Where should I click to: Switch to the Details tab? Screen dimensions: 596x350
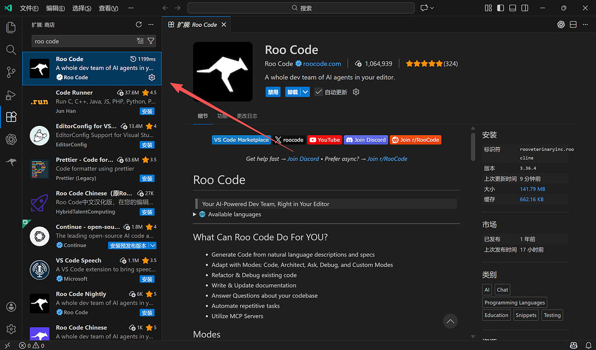[203, 116]
